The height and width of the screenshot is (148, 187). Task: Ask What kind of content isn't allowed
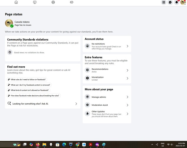coord(28,90)
